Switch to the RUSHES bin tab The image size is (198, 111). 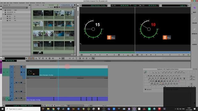pos(51,5)
